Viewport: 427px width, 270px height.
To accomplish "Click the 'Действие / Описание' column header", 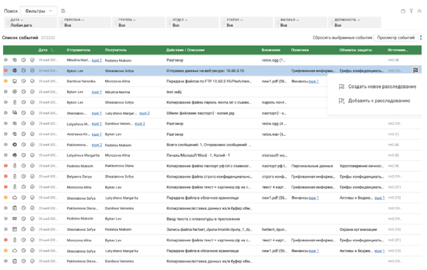I will pyautogui.click(x=185, y=50).
